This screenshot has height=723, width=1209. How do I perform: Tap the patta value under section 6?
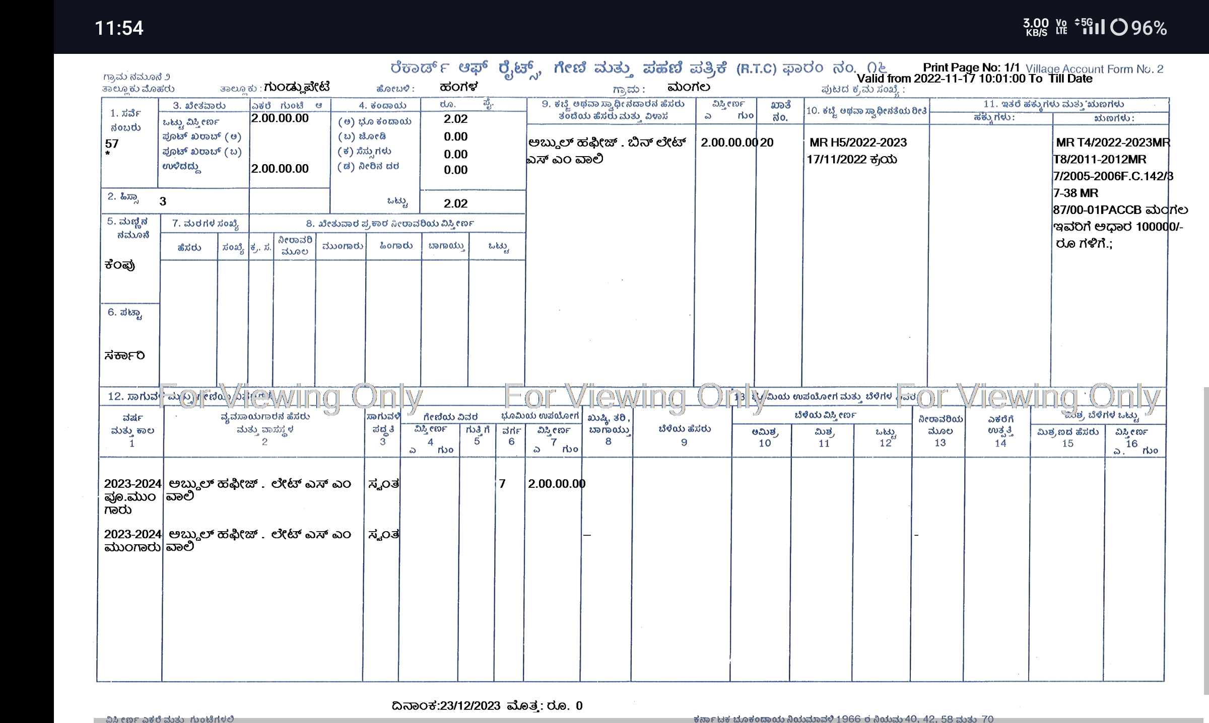pos(124,355)
